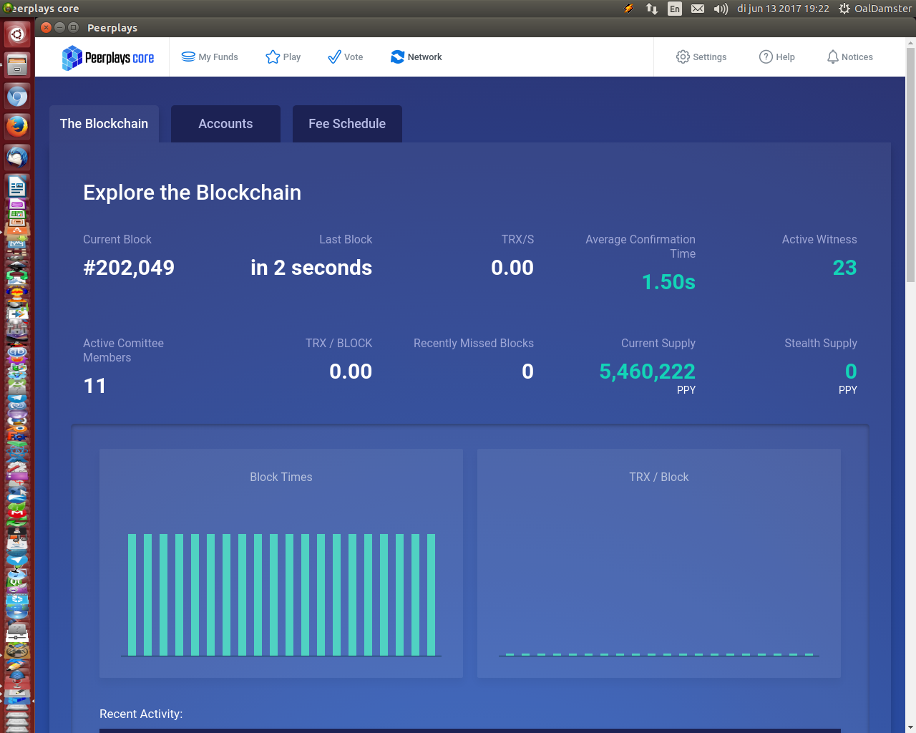Screen dimensions: 916x733
Task: Click the Explore the Blockchain heading
Action: click(192, 193)
